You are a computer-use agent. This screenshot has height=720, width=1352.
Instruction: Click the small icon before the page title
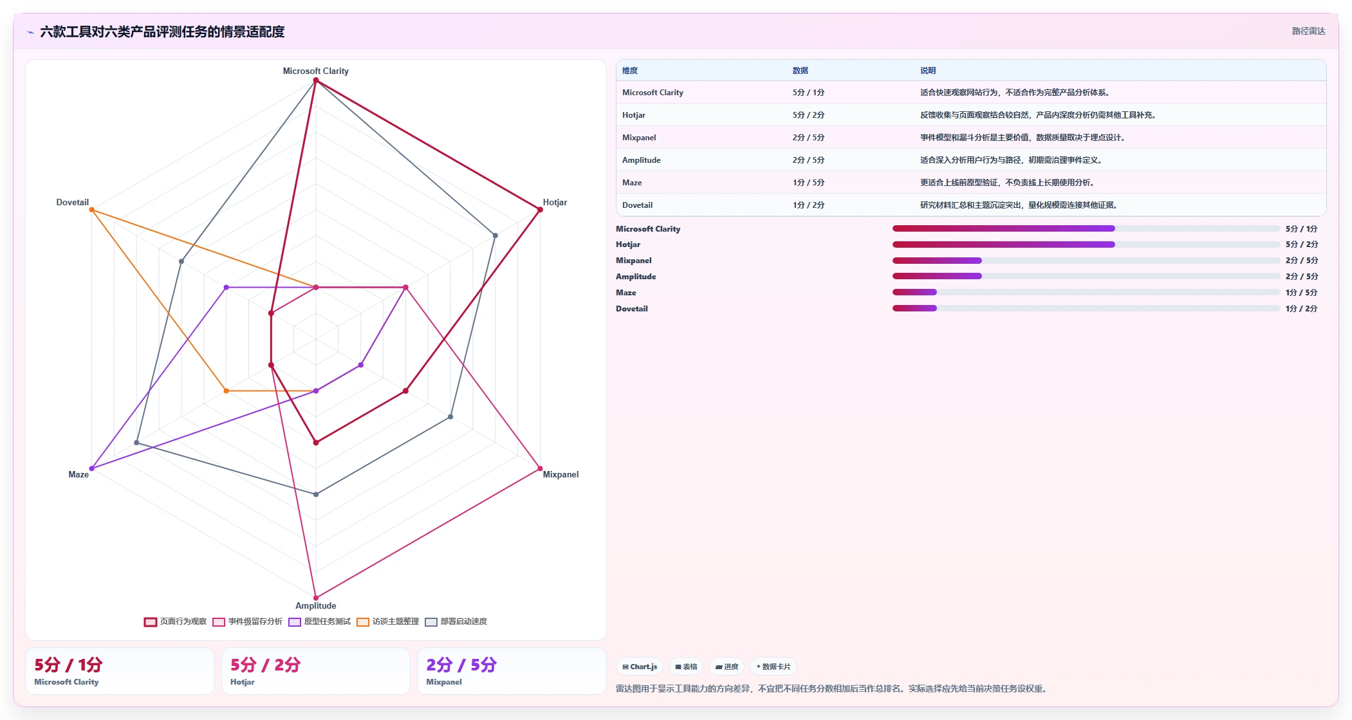pyautogui.click(x=30, y=32)
